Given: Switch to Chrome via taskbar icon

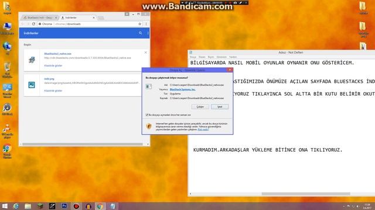Looking at the screenshot, I should coord(100,206).
